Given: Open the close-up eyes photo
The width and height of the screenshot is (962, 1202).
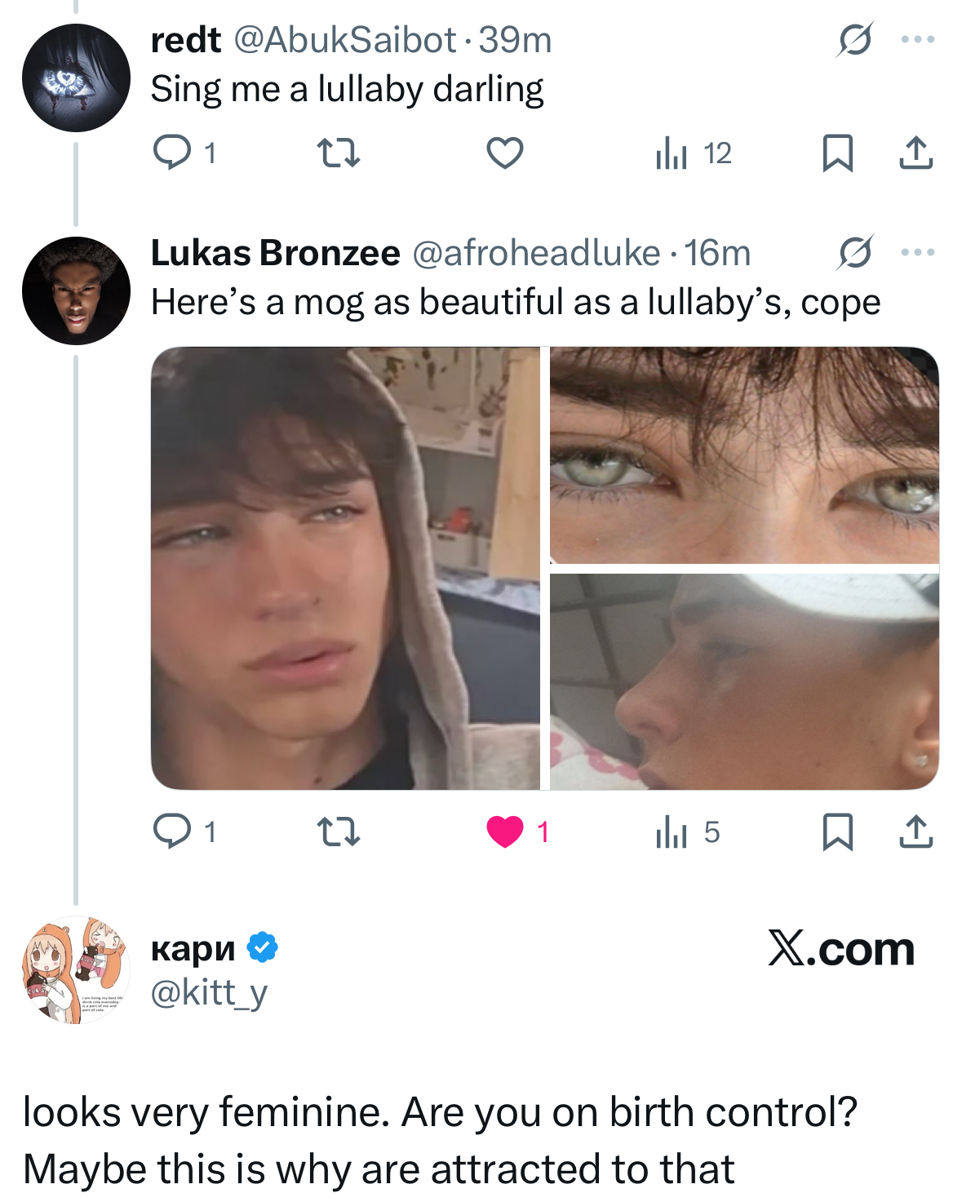Looking at the screenshot, I should (744, 455).
